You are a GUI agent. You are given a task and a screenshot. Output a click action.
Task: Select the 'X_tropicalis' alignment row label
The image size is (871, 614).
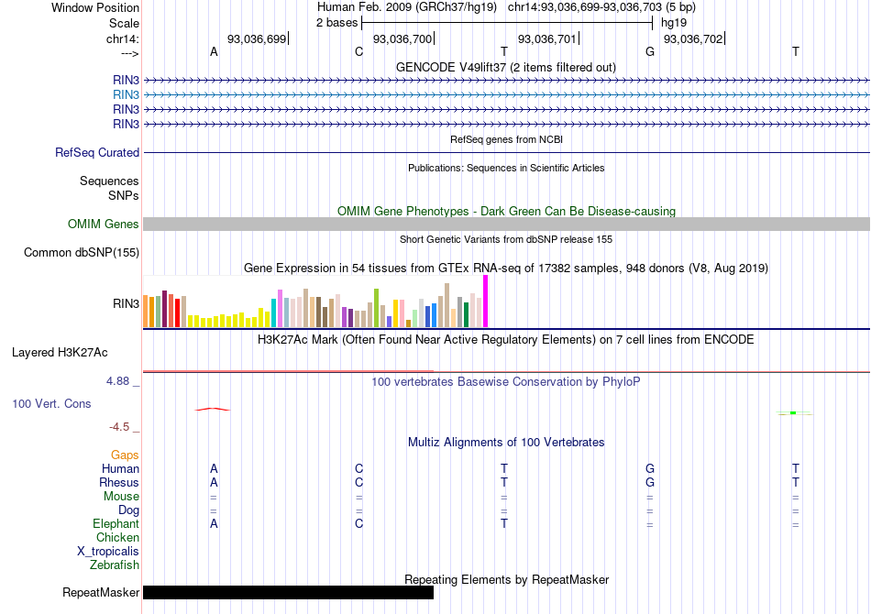click(108, 552)
